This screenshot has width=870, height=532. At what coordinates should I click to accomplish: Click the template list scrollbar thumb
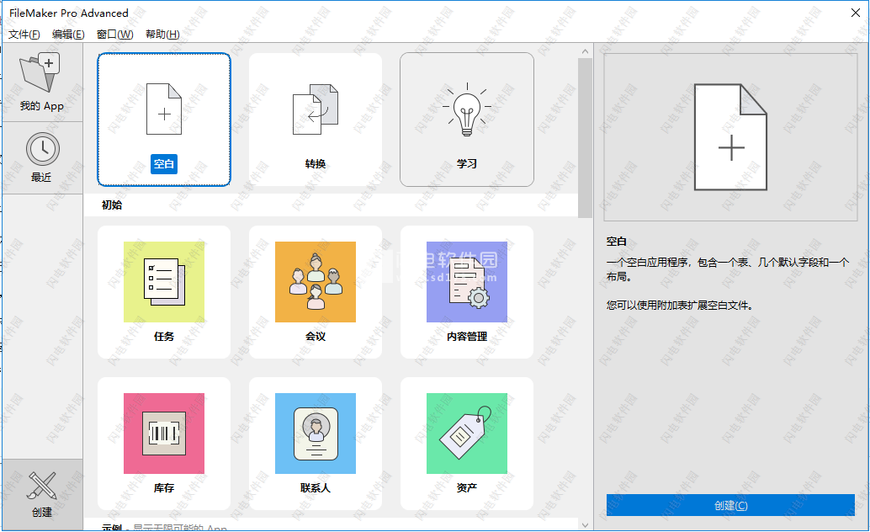(585, 138)
